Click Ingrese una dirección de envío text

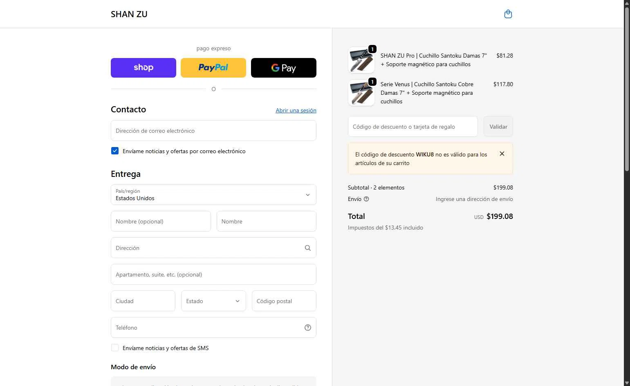[x=474, y=199]
